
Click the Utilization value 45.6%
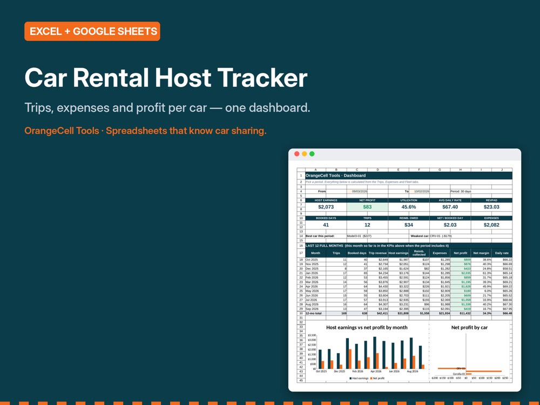point(408,207)
